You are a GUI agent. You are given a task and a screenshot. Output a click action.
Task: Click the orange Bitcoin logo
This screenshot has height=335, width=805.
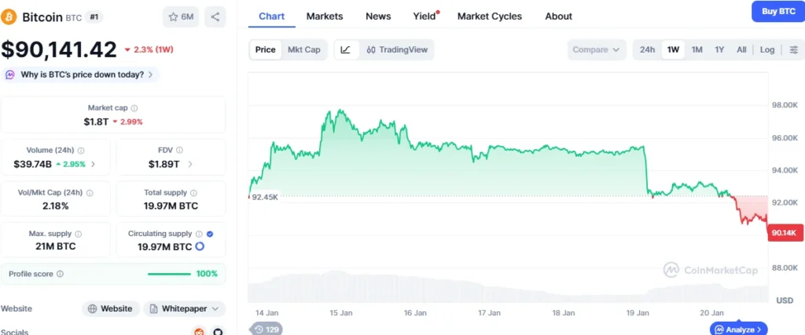pos(9,16)
